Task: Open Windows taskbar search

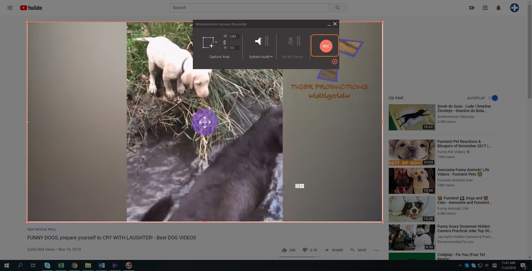Action: point(19,265)
